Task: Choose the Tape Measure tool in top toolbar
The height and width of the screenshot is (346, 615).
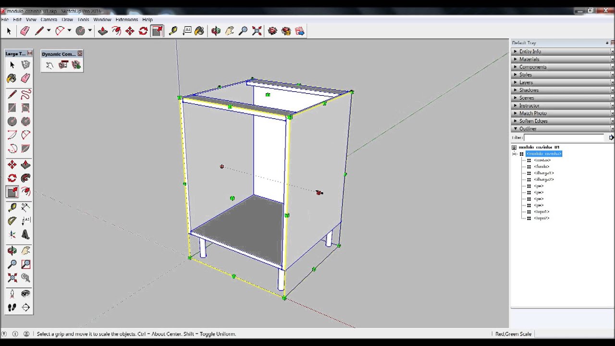Action: [173, 31]
